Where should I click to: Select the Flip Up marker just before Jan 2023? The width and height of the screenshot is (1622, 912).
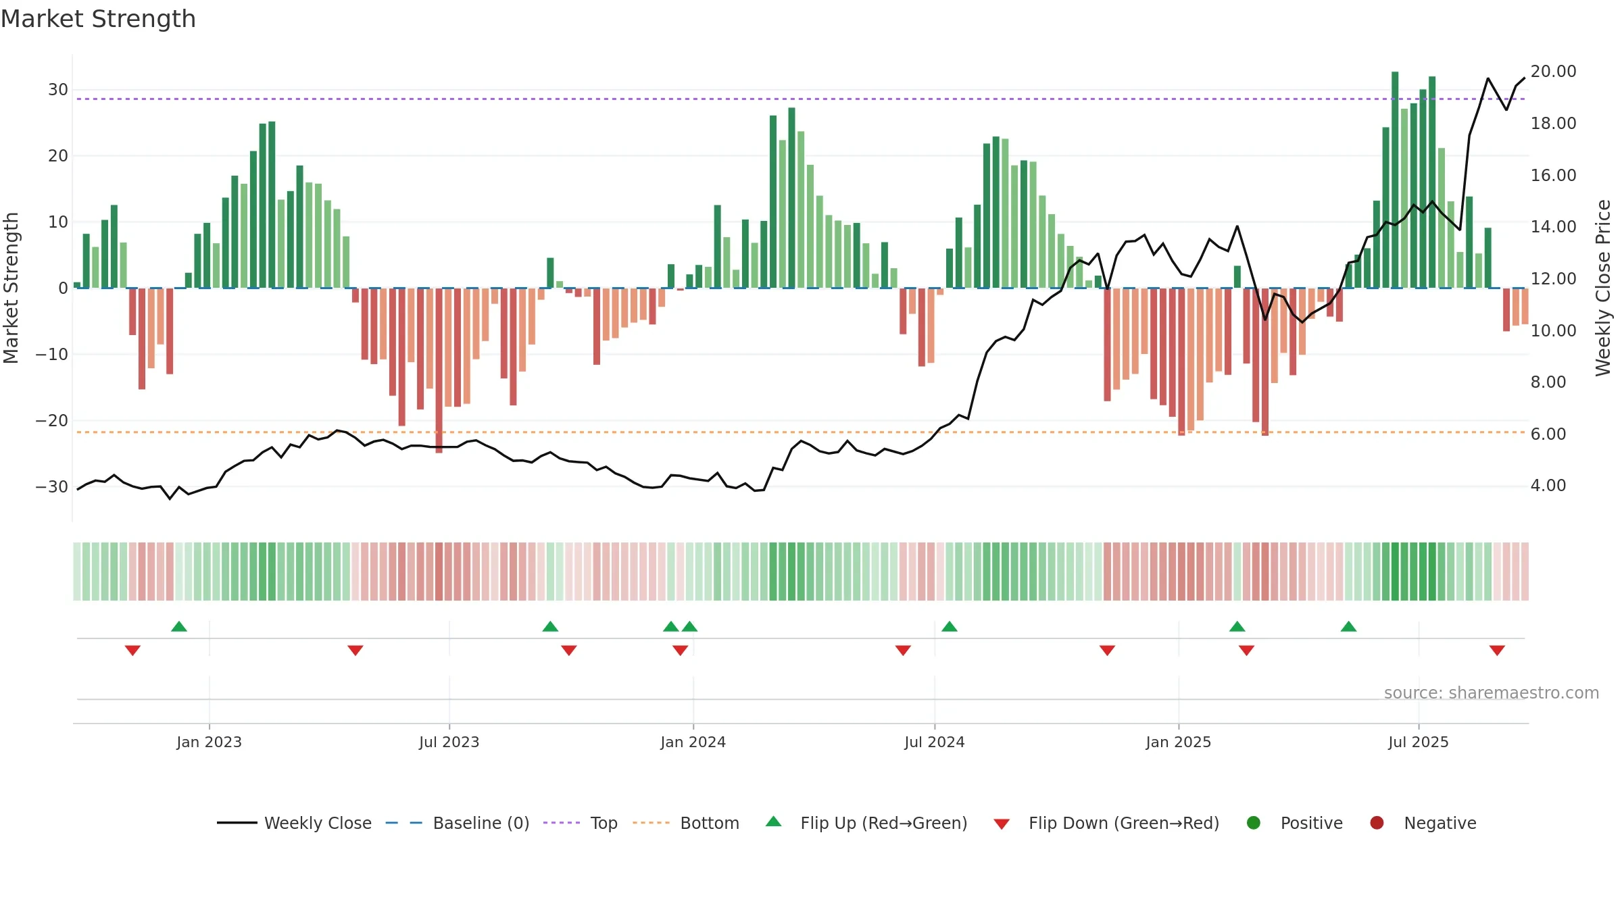(179, 626)
